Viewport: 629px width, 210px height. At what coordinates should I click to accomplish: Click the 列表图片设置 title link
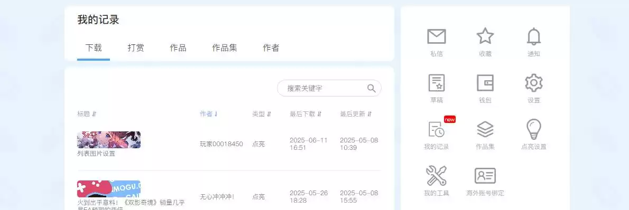pyautogui.click(x=96, y=154)
